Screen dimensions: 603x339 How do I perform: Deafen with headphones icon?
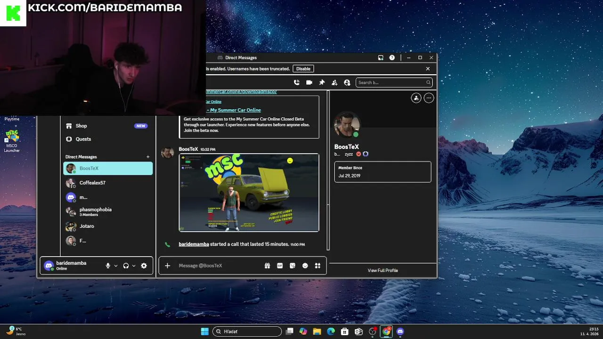pyautogui.click(x=126, y=266)
